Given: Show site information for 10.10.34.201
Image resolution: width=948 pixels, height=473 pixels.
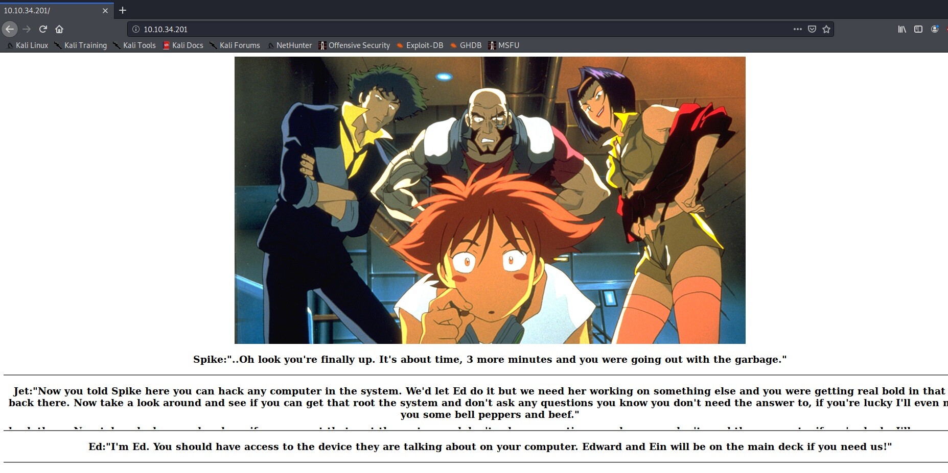Looking at the screenshot, I should point(136,29).
